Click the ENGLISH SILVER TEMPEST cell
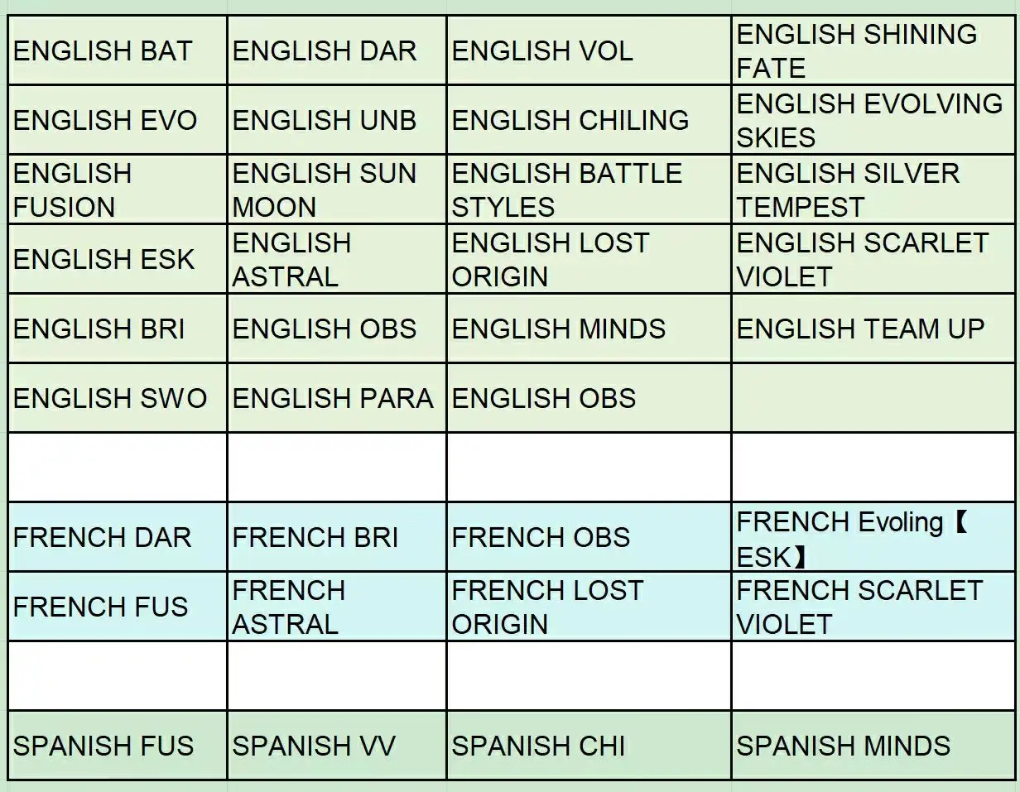 click(x=873, y=190)
